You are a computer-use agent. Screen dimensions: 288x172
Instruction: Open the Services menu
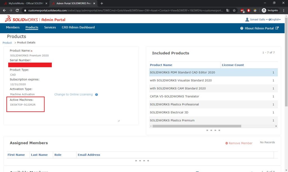(50, 27)
